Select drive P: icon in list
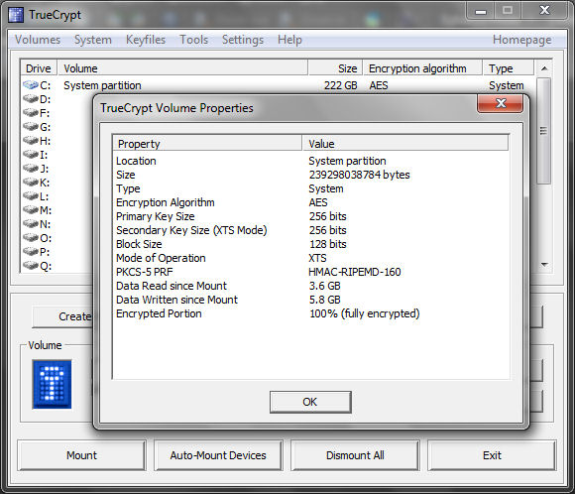Screen dimensions: 575x494 (31, 252)
